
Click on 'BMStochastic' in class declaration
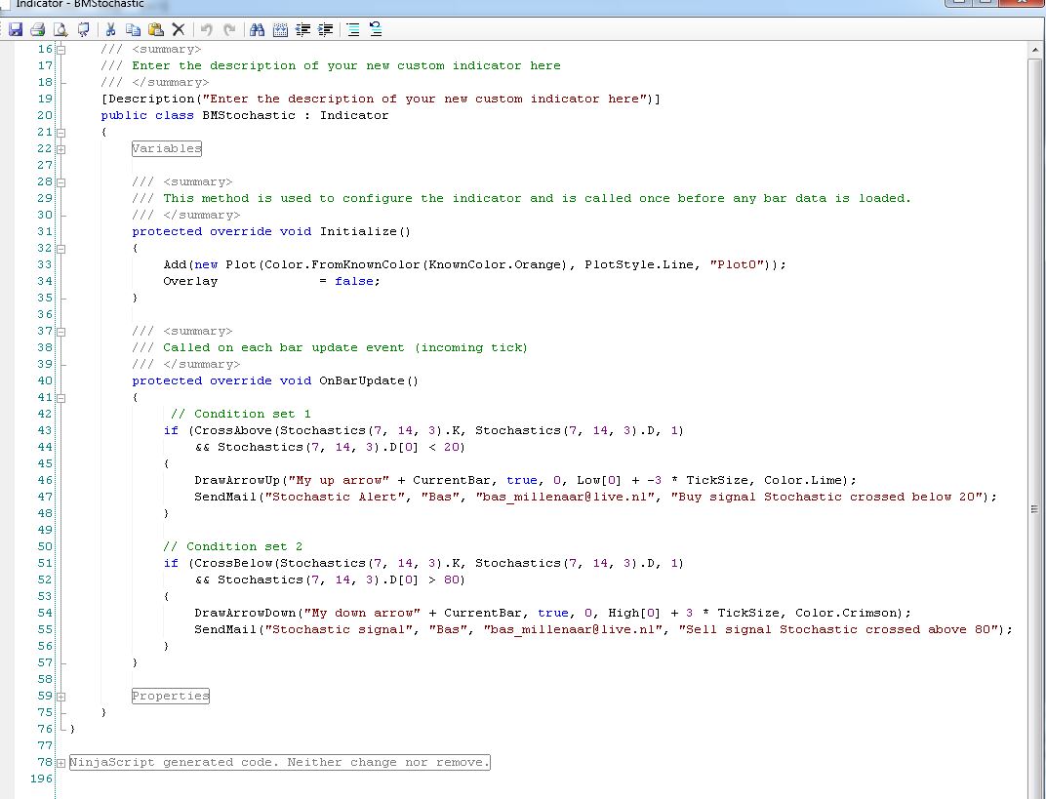pos(249,115)
